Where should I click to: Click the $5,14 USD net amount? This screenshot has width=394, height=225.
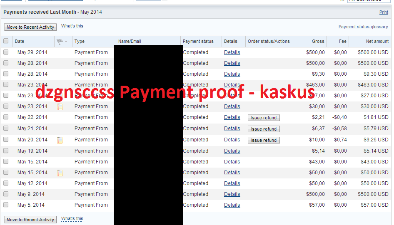point(376,151)
